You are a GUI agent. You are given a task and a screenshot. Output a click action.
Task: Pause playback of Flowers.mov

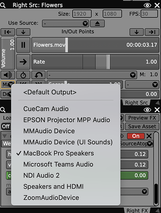(x=23, y=45)
